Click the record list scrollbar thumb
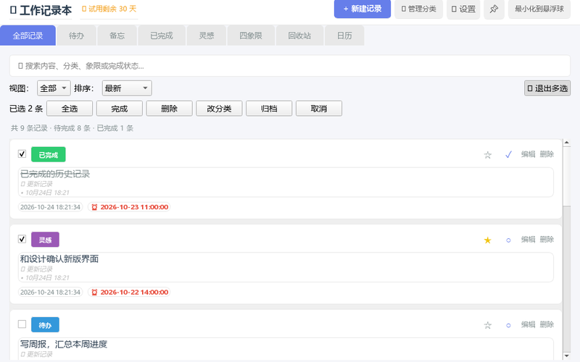The image size is (580, 362). pyautogui.click(x=567, y=175)
